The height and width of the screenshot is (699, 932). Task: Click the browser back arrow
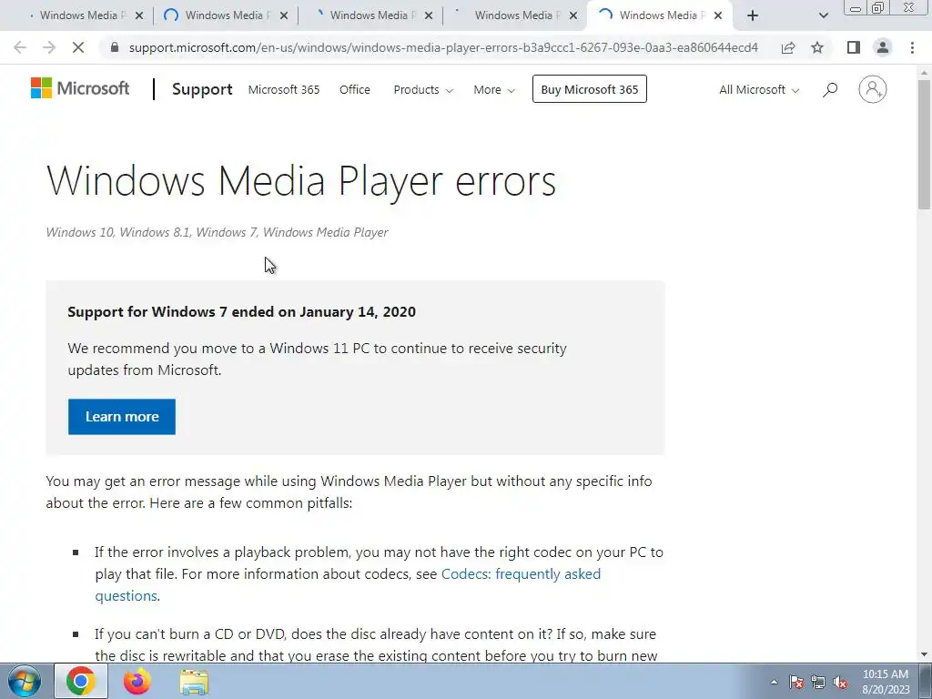click(x=20, y=47)
